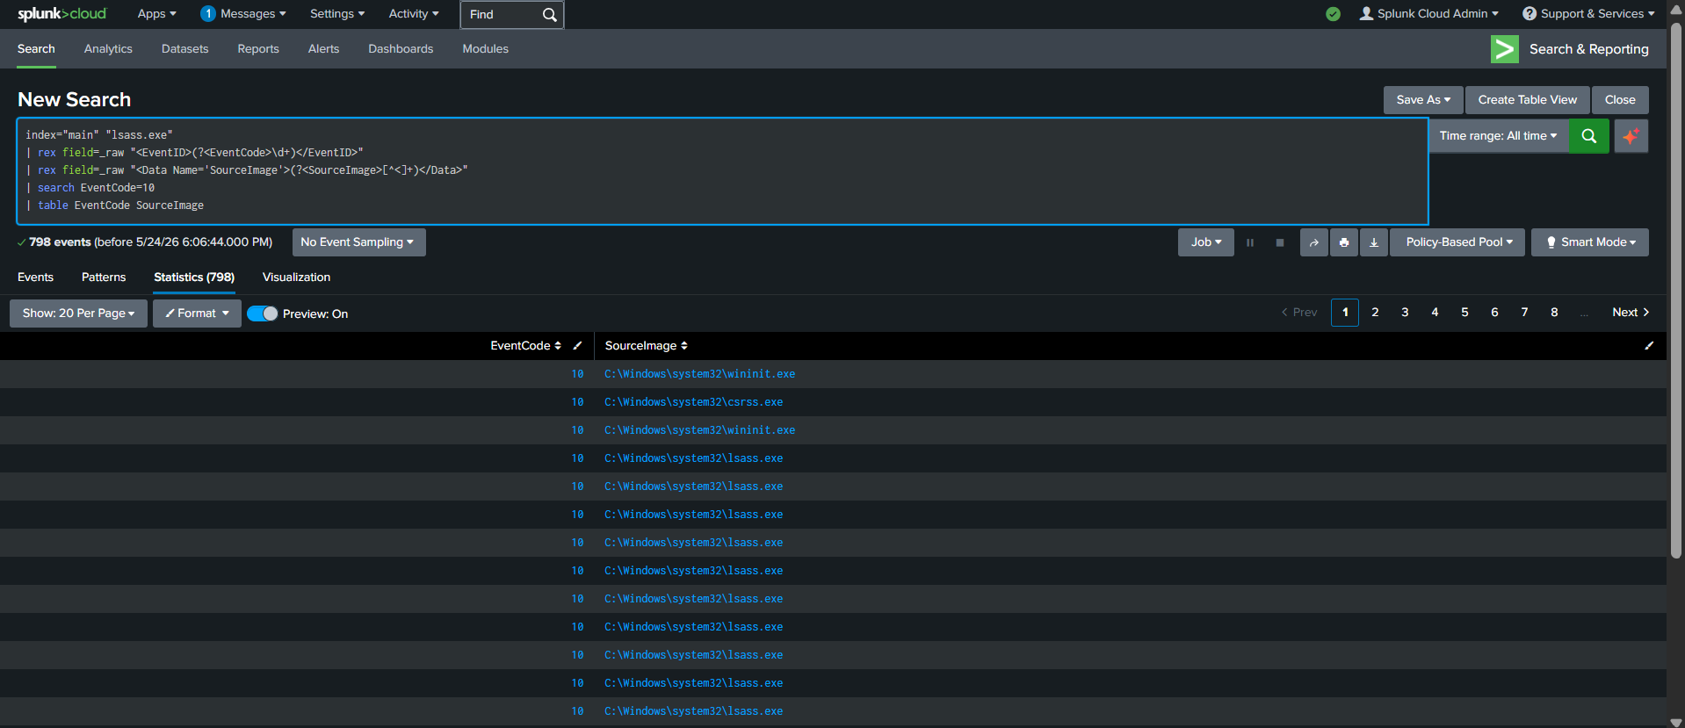Expand the Activity menu
This screenshot has height=728, width=1685.
coord(414,14)
